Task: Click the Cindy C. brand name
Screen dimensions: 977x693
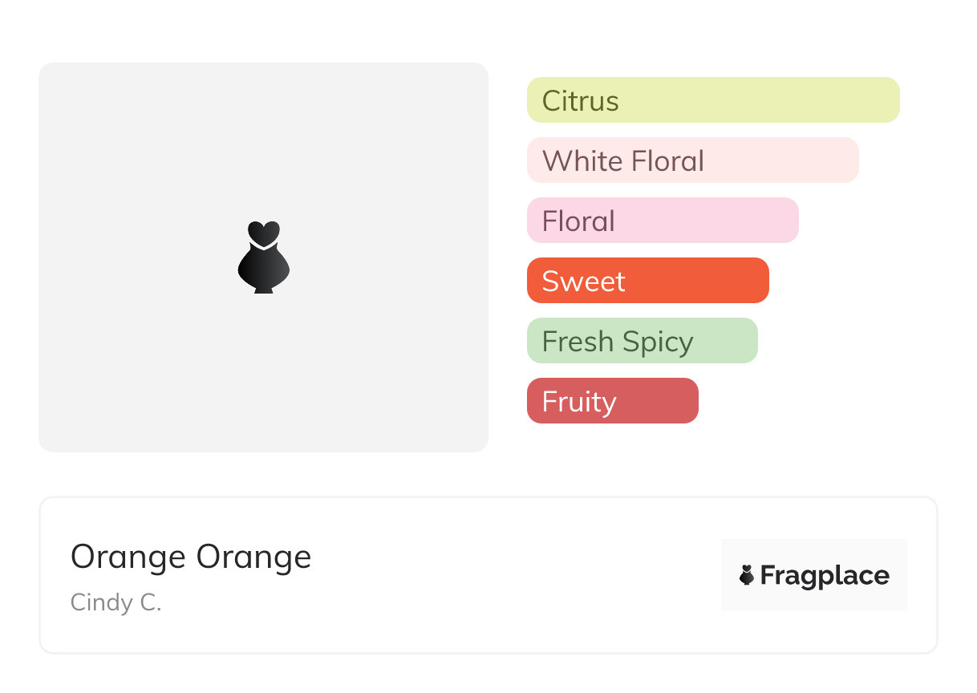Action: (x=116, y=602)
